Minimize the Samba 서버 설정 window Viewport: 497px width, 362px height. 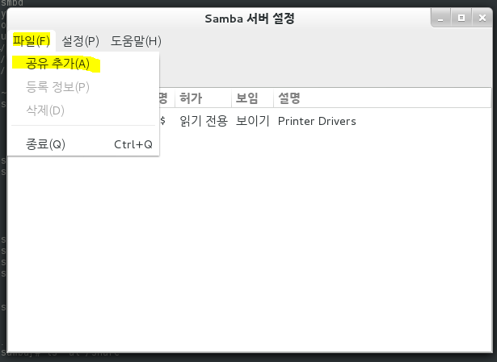tap(440, 18)
